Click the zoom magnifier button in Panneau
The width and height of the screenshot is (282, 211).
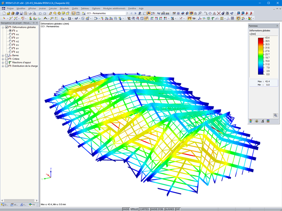click(x=275, y=115)
